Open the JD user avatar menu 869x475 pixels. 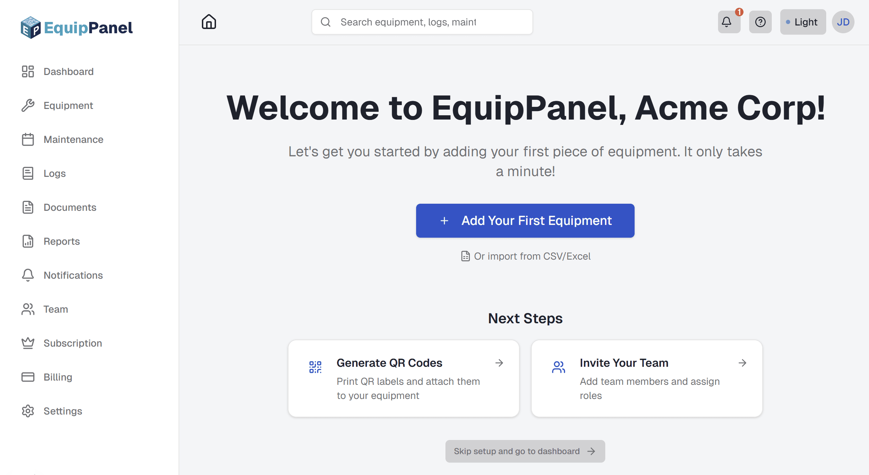click(843, 22)
